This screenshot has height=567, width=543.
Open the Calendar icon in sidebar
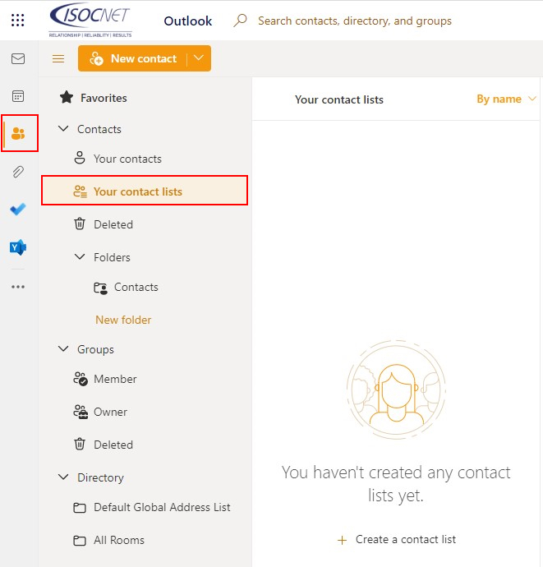coord(17,96)
